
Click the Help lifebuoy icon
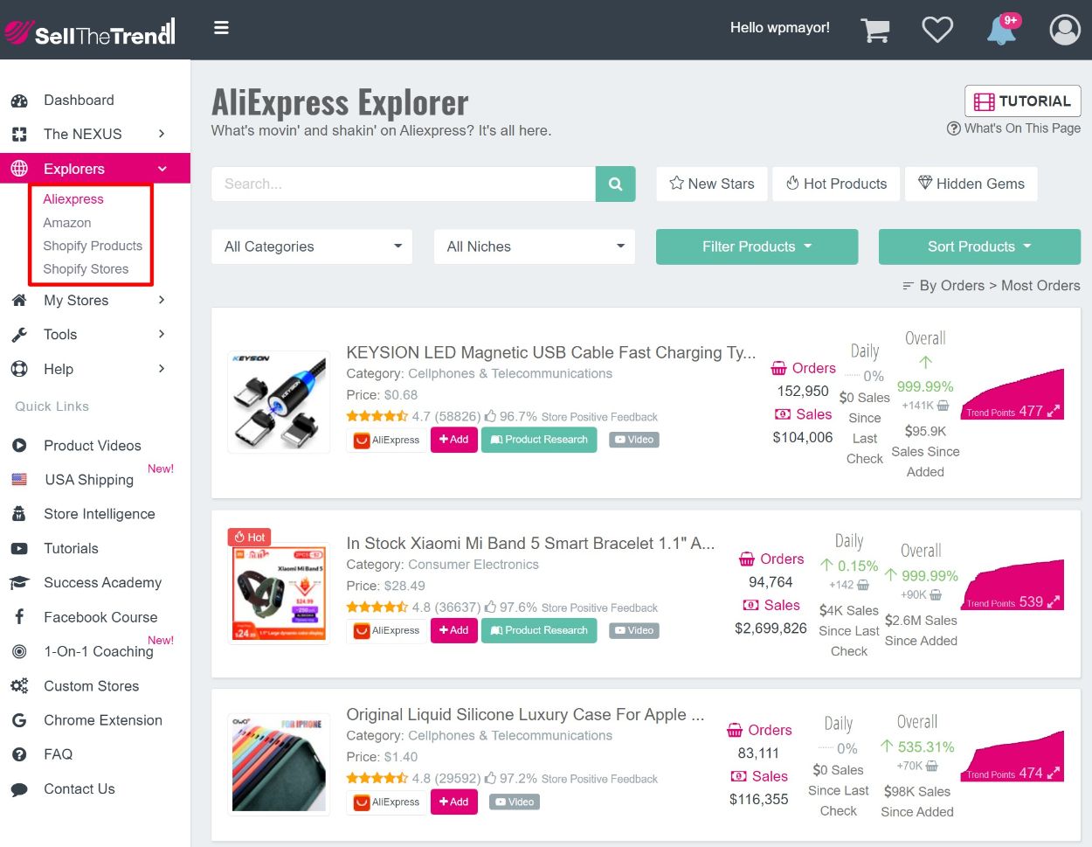[x=19, y=369]
